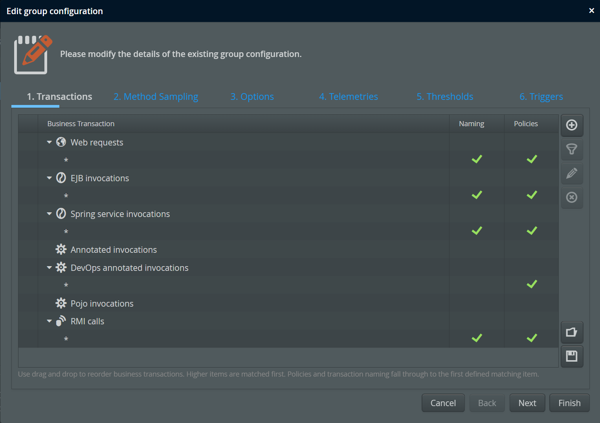The image size is (600, 423).
Task: Switch to the Method Sampling tab
Action: pos(156,97)
